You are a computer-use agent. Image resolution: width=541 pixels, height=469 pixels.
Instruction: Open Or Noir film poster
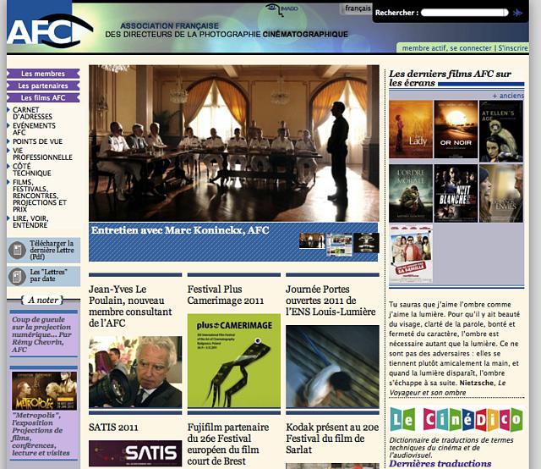coord(456,130)
